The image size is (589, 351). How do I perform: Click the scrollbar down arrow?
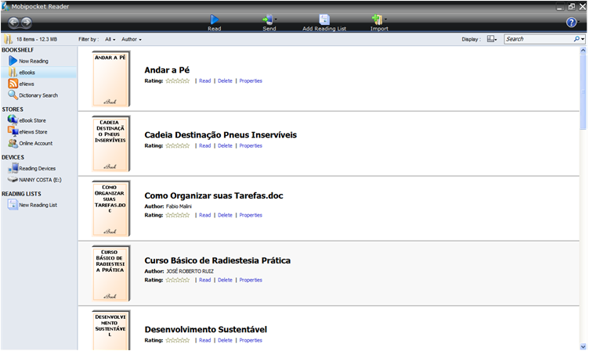tap(583, 347)
